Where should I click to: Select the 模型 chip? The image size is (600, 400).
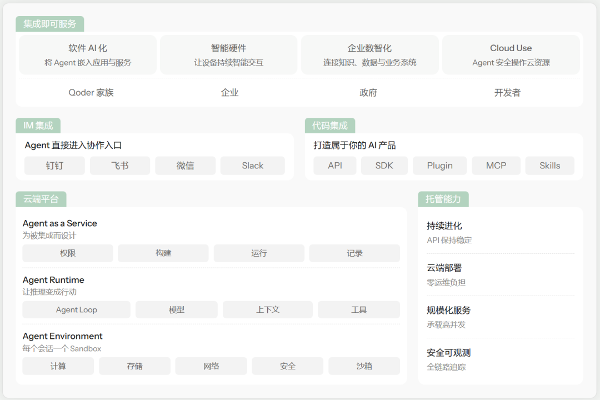pos(177,309)
